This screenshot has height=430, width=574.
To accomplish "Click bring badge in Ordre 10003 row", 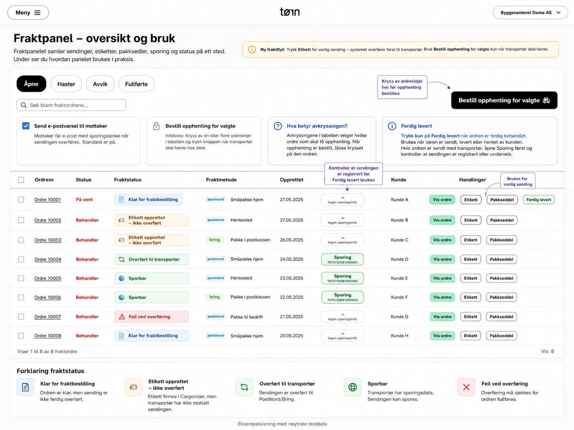I will pos(214,240).
